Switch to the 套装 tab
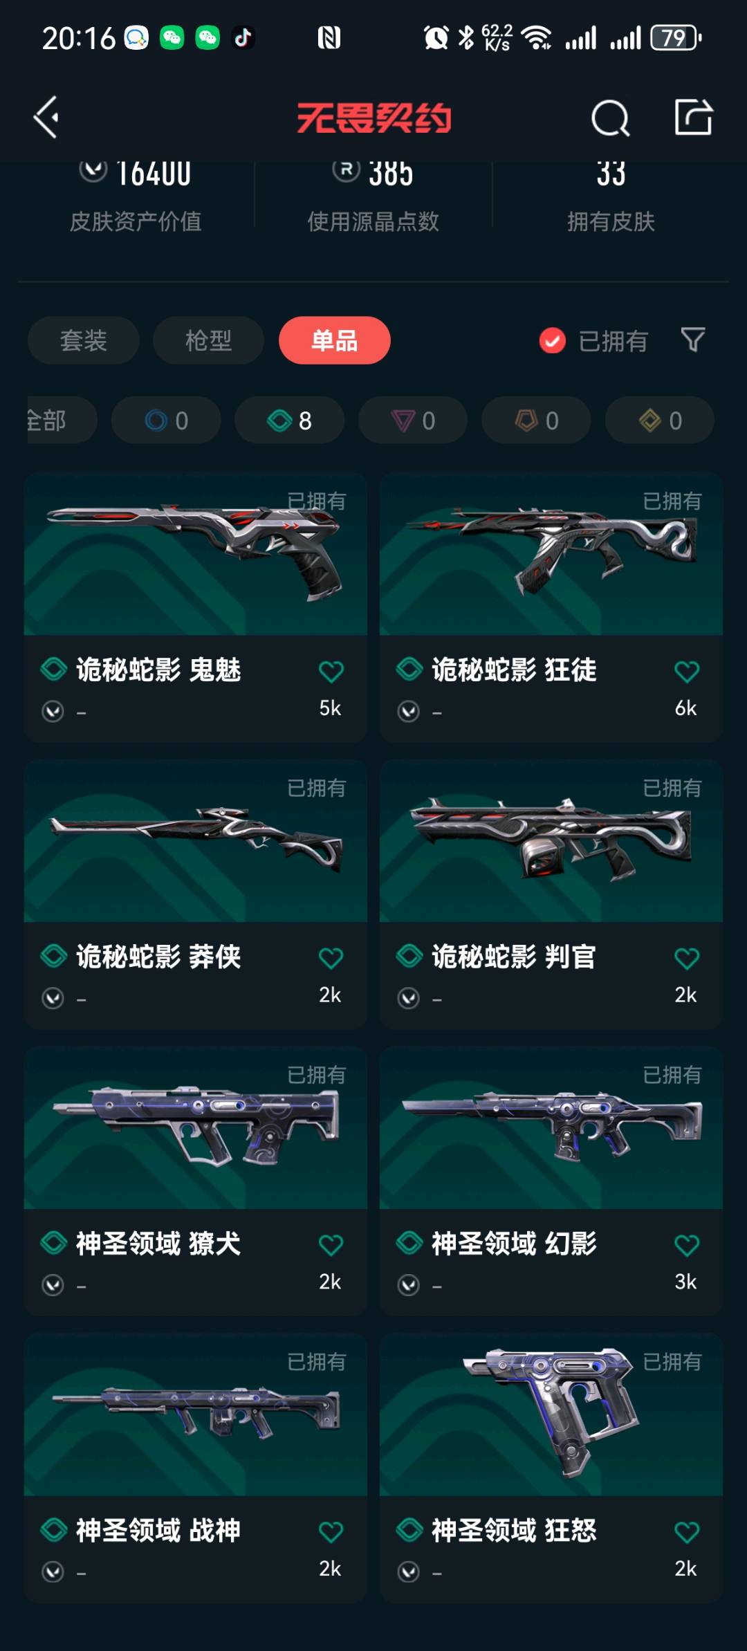The width and height of the screenshot is (747, 1651). click(84, 340)
